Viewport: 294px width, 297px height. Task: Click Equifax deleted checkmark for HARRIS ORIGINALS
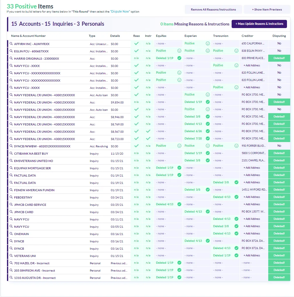180,58
